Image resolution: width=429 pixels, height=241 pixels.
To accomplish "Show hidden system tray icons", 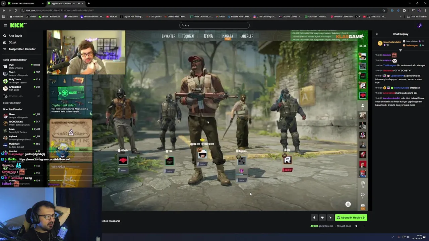I will (393, 237).
